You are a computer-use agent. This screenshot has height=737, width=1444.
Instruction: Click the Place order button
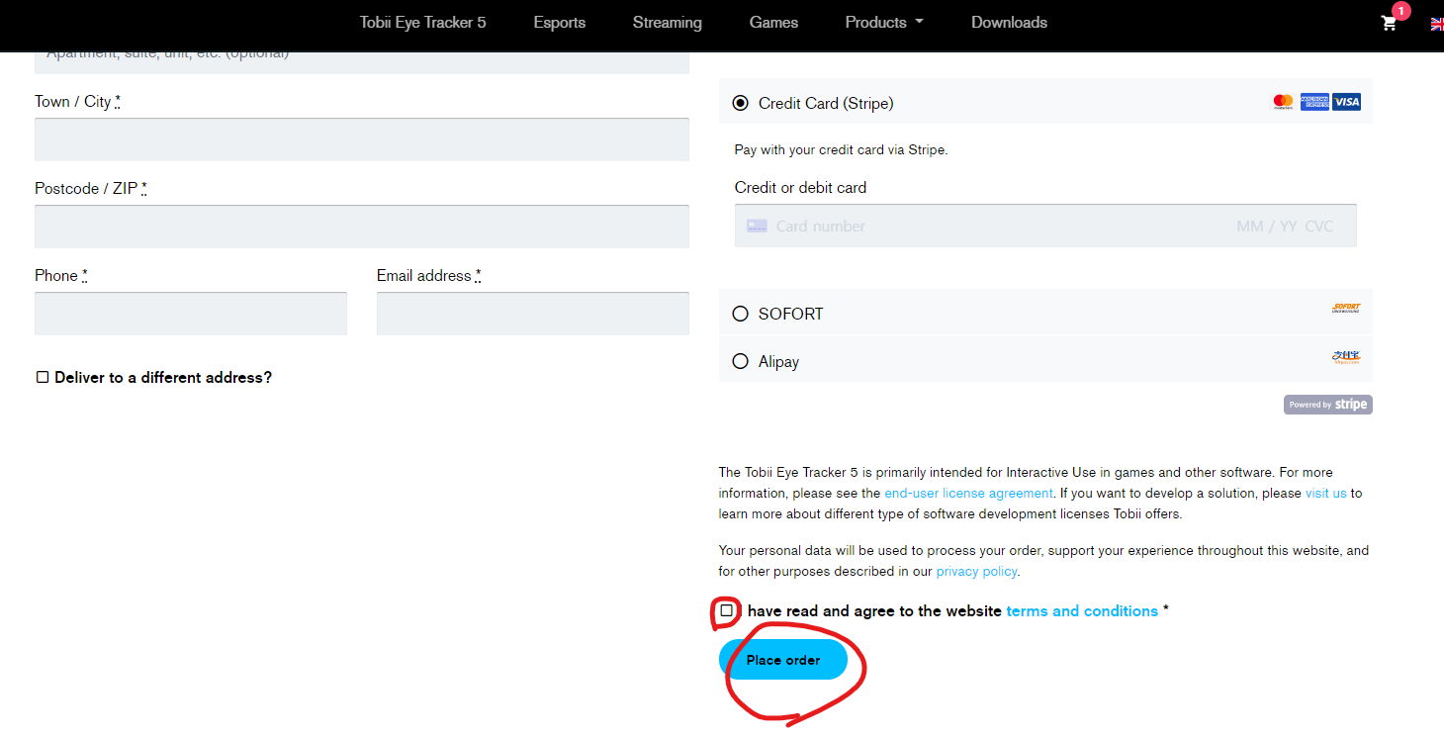tap(783, 660)
